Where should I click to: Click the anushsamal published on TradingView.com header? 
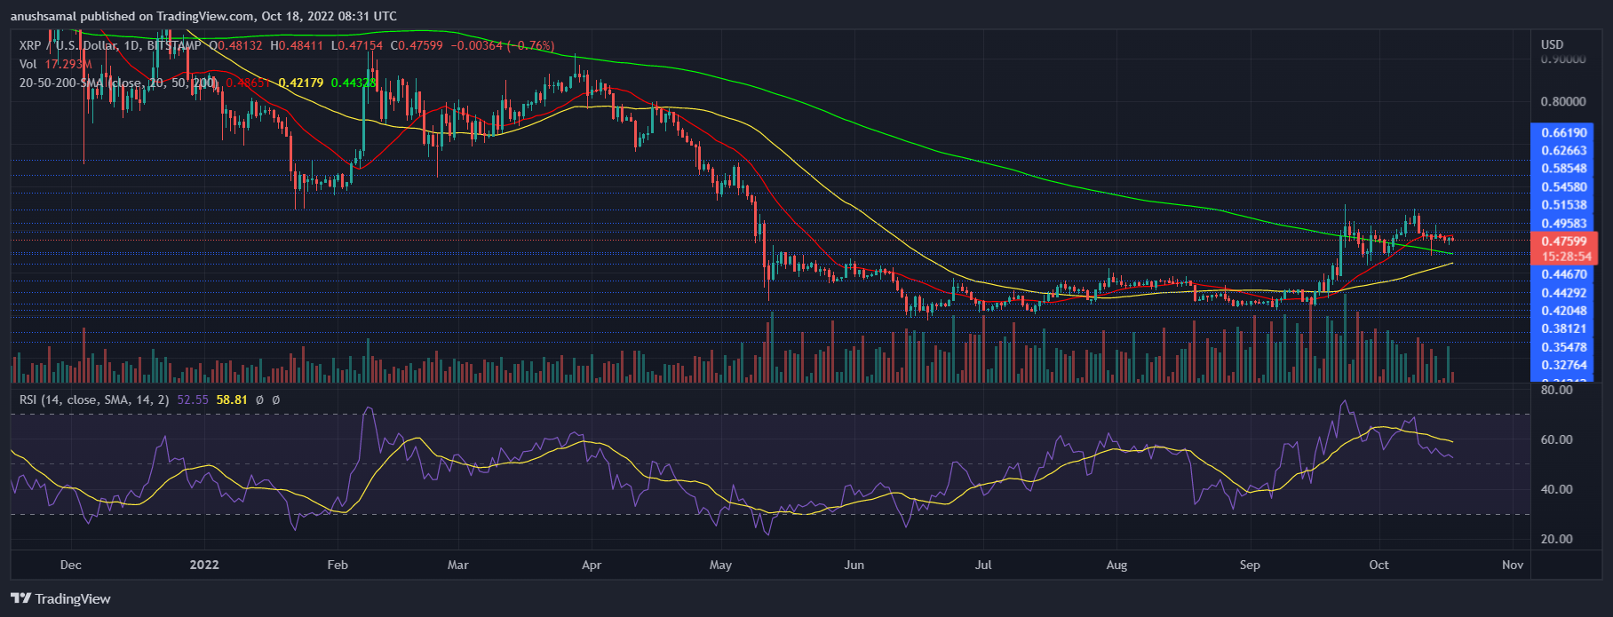[x=204, y=16]
